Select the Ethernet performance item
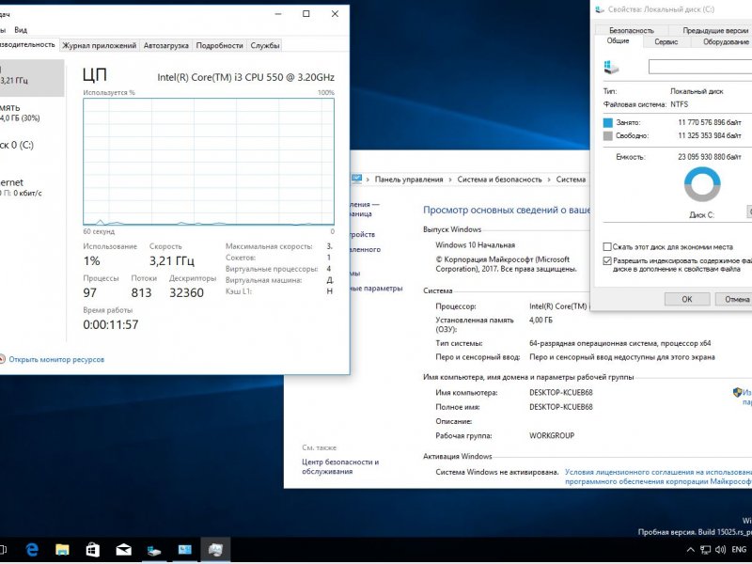This screenshot has height=564, width=752. [x=32, y=187]
